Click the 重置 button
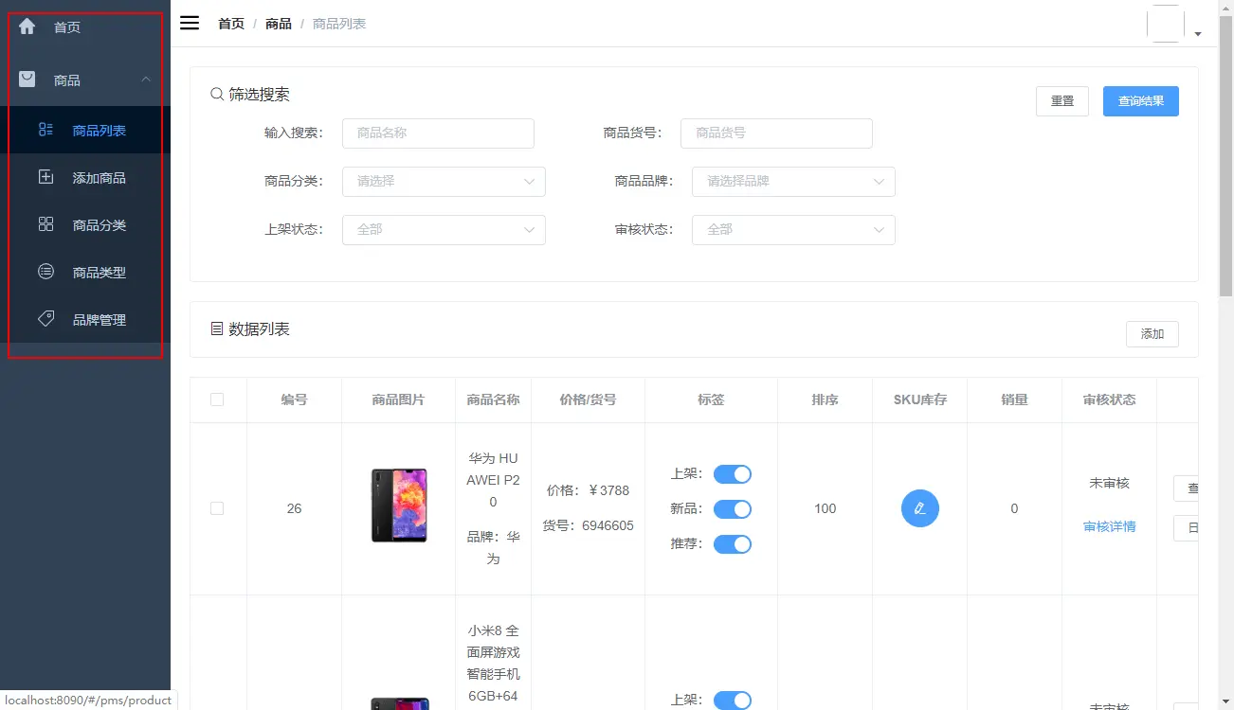Image resolution: width=1234 pixels, height=710 pixels. [1062, 101]
